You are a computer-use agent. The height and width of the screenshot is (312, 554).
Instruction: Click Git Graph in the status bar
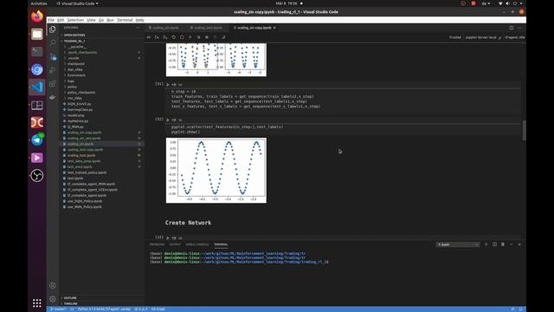pyautogui.click(x=158, y=309)
